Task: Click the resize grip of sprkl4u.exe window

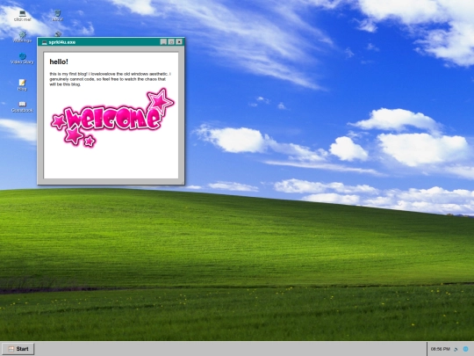Action: pyautogui.click(x=183, y=183)
